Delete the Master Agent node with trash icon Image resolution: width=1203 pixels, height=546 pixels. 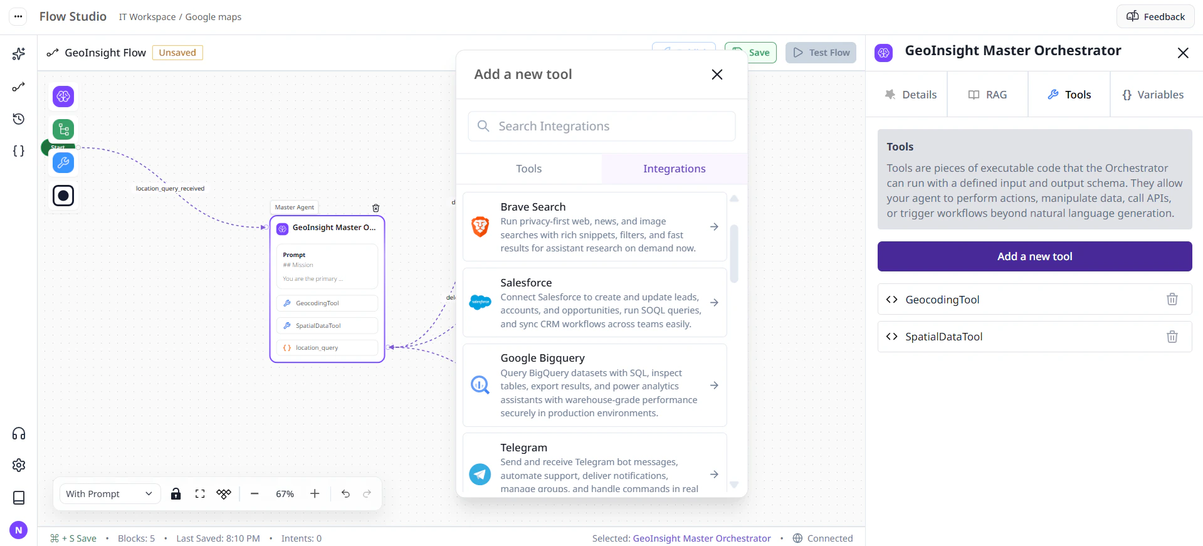pos(376,208)
